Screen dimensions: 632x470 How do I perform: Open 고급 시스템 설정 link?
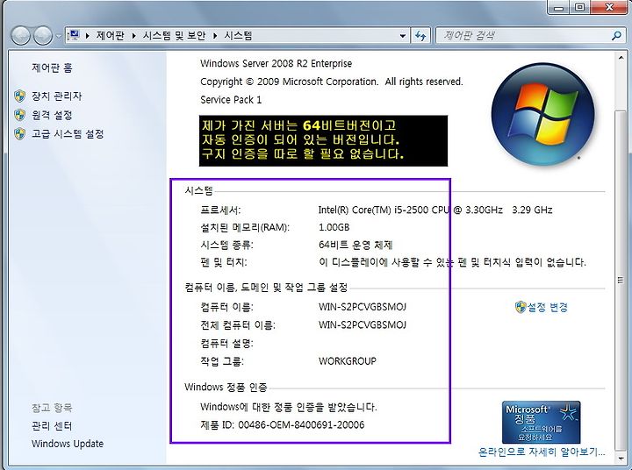(68, 133)
